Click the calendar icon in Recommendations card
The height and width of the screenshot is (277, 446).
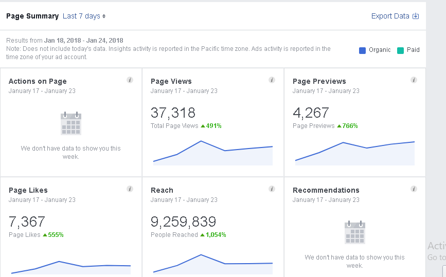click(x=355, y=232)
